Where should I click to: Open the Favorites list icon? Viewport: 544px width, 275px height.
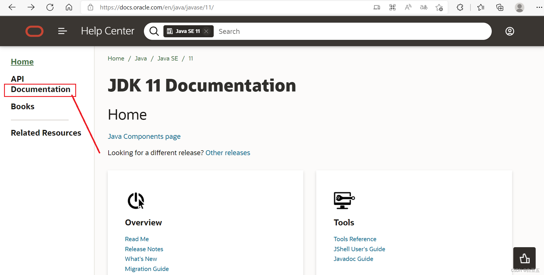point(481,7)
